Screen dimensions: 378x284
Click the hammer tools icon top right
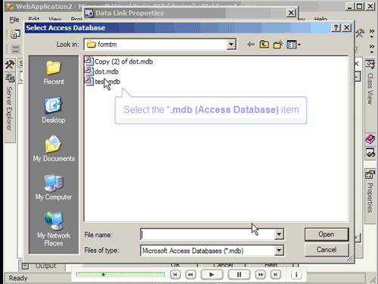pyautogui.click(x=360, y=33)
